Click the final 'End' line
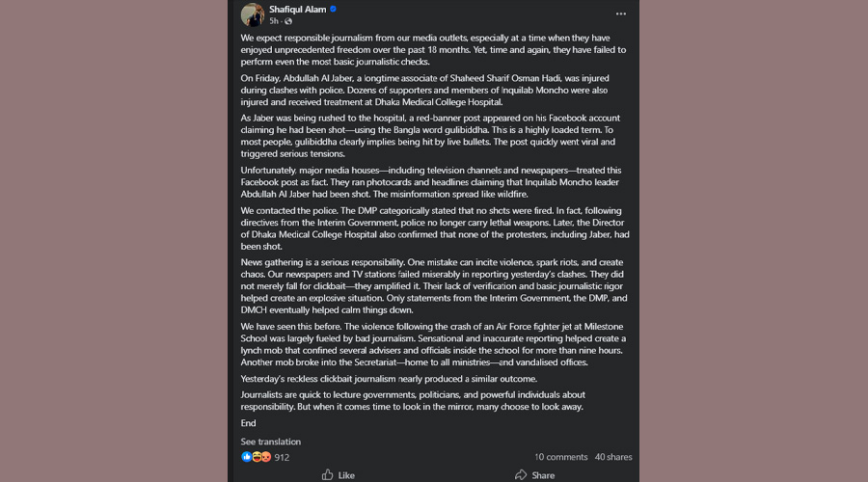Viewport: 868px width, 482px height. click(249, 423)
